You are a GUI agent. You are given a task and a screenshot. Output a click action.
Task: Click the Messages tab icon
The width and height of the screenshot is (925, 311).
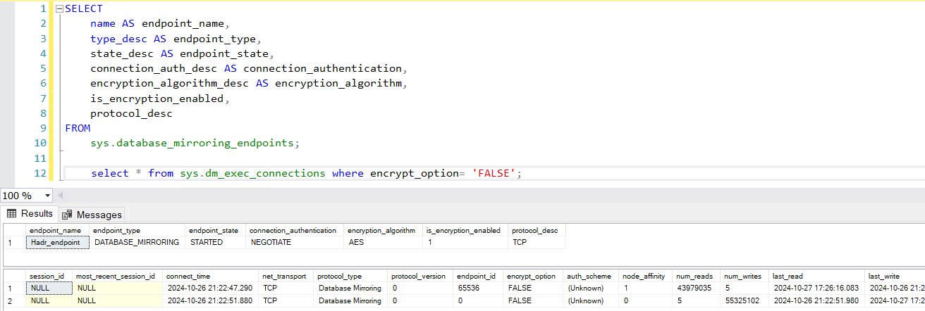coord(68,214)
